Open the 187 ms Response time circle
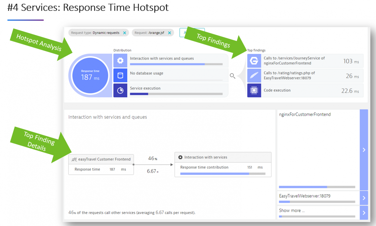This screenshot has width=376, height=226. coord(91,75)
